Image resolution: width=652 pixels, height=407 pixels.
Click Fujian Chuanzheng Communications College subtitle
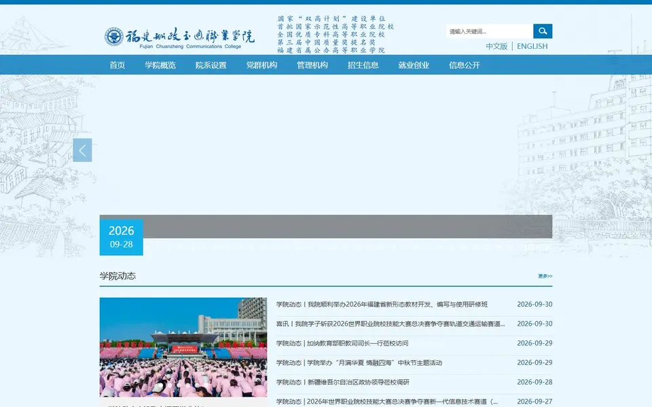[190, 47]
